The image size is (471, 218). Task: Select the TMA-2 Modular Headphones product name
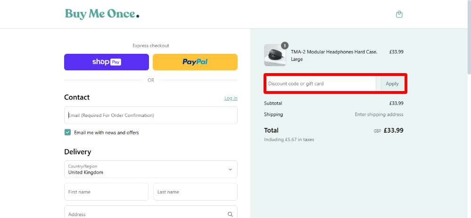334,55
